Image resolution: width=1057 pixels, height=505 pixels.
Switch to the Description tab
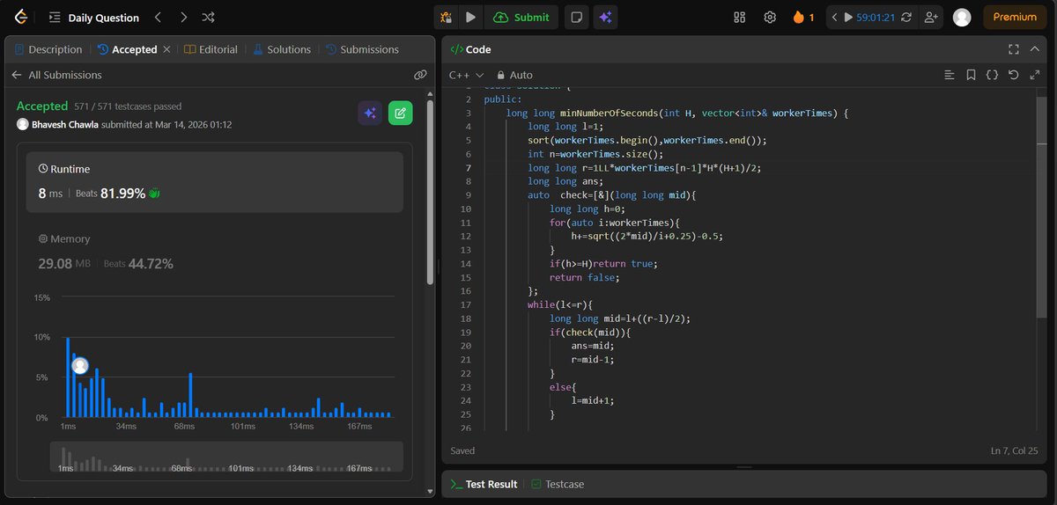coord(48,49)
